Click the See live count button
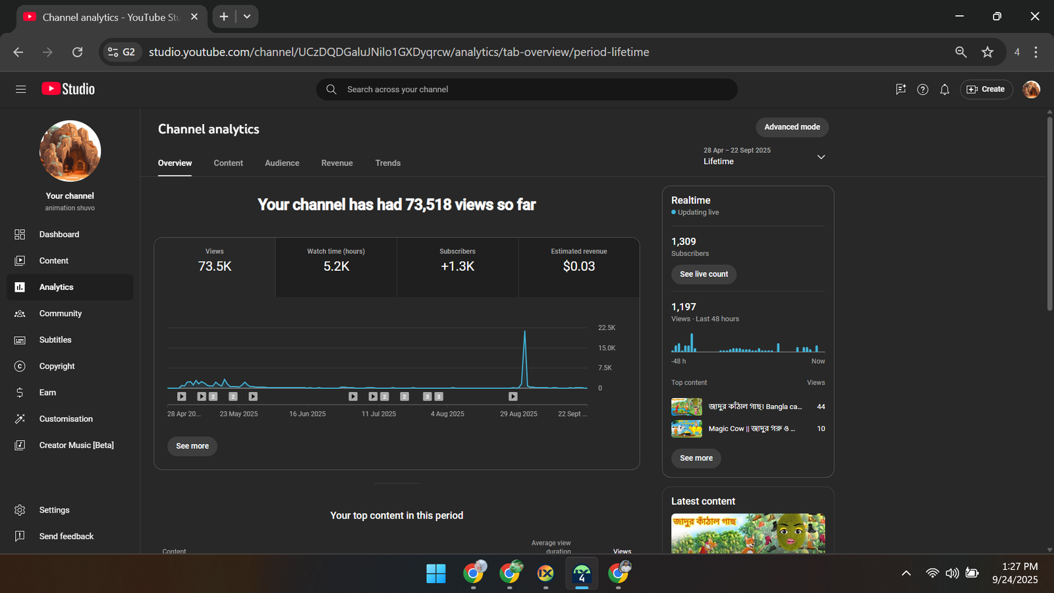This screenshot has width=1054, height=593. (x=704, y=274)
